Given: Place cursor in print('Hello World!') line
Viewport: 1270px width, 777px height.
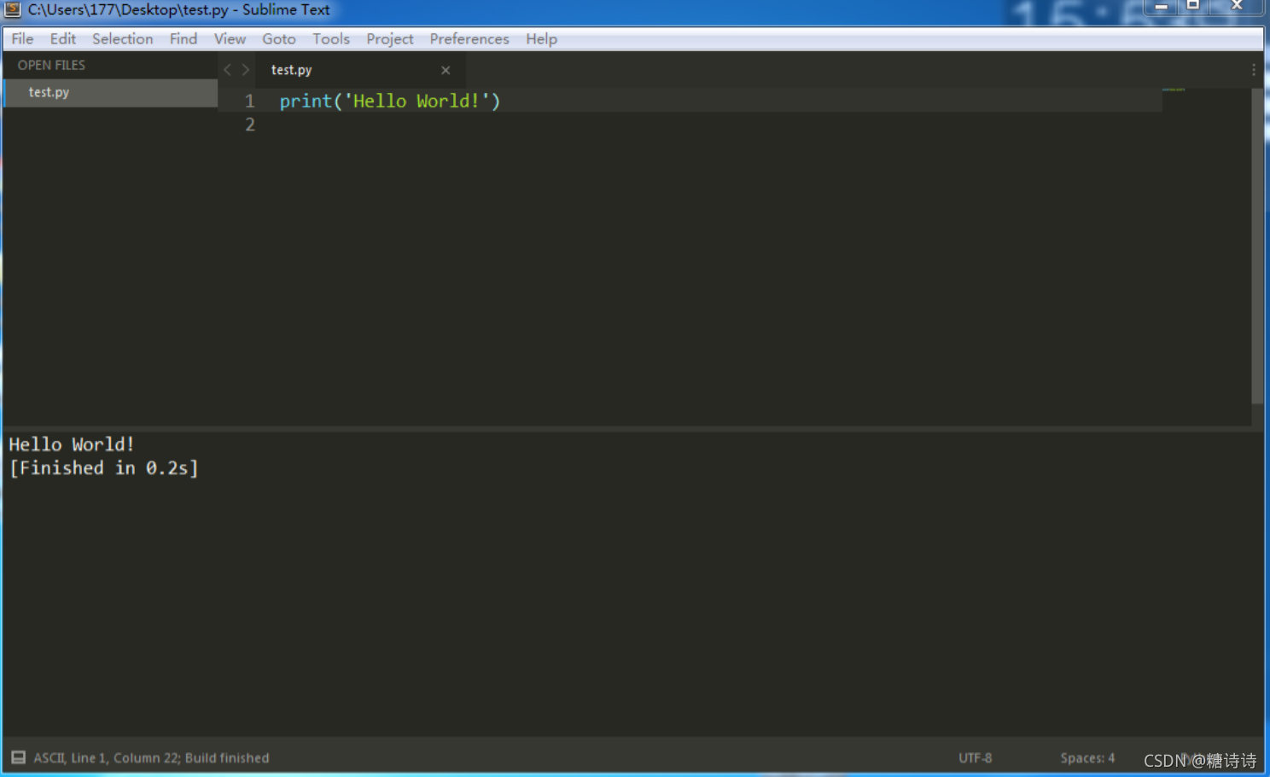Looking at the screenshot, I should coord(390,101).
